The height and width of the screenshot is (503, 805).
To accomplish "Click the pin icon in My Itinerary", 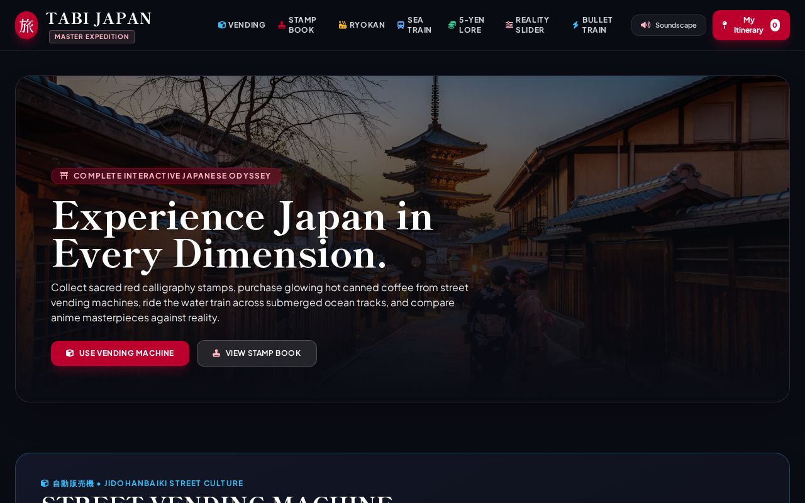I will [x=724, y=25].
